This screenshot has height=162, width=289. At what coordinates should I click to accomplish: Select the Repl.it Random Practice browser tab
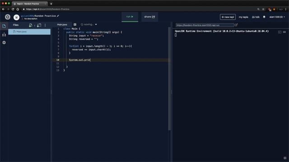(29, 4)
